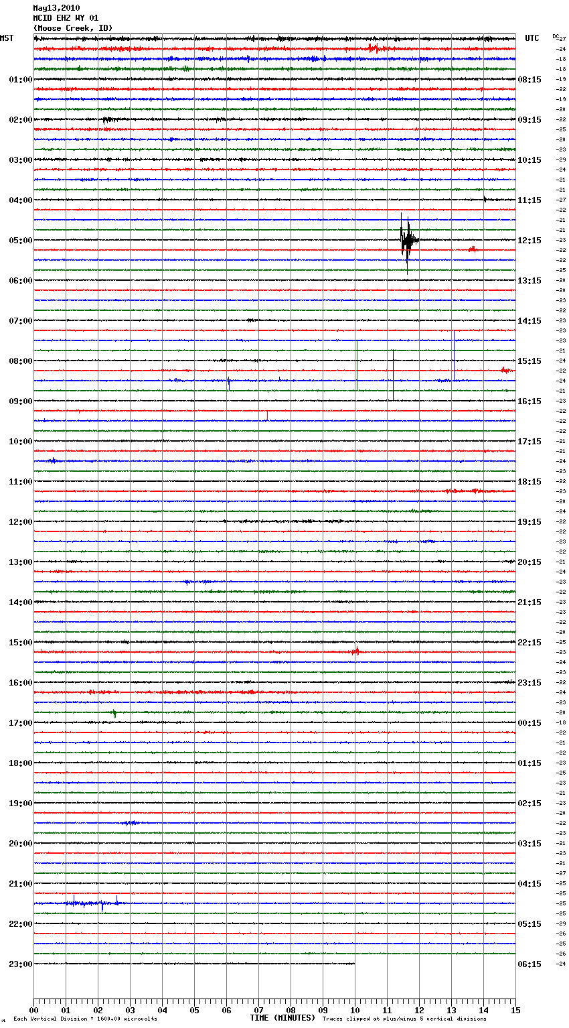Click the traces clipped footer note
Screen dimensions: 569x1028
[404, 1019]
